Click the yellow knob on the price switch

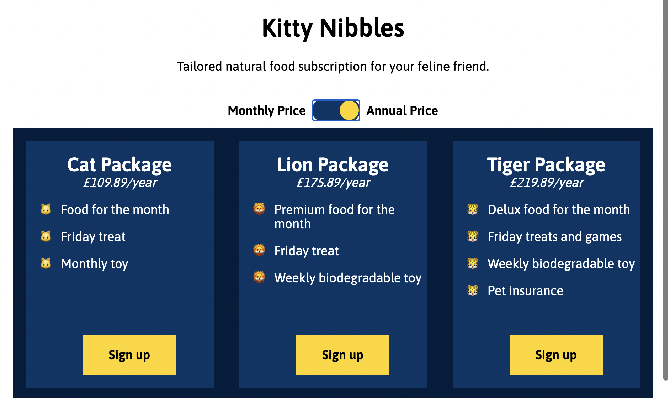349,110
